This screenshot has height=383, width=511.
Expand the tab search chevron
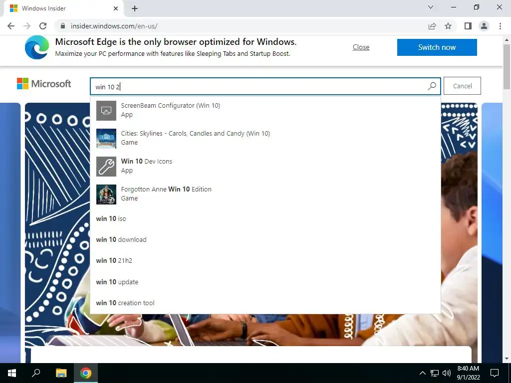(431, 7)
